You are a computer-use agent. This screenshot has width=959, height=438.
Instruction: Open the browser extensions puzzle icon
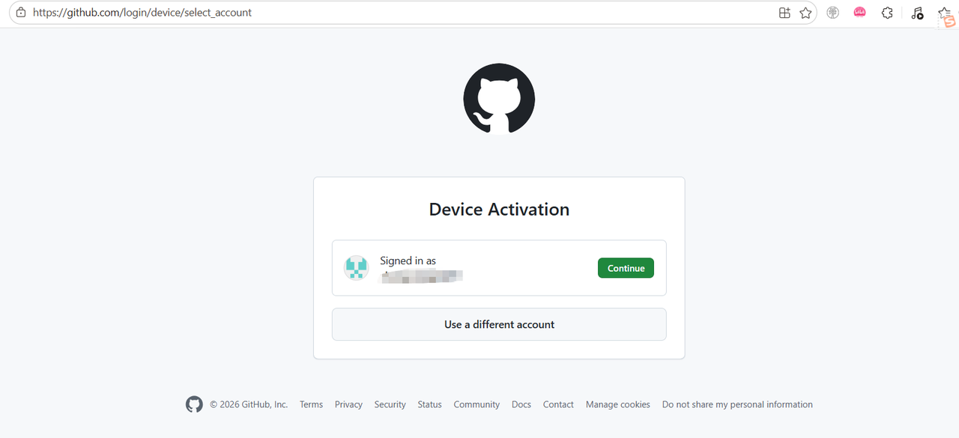point(887,13)
